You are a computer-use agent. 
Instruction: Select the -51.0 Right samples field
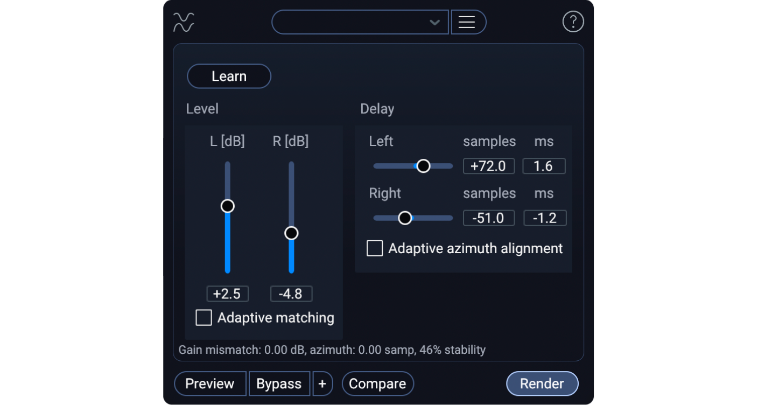(488, 218)
